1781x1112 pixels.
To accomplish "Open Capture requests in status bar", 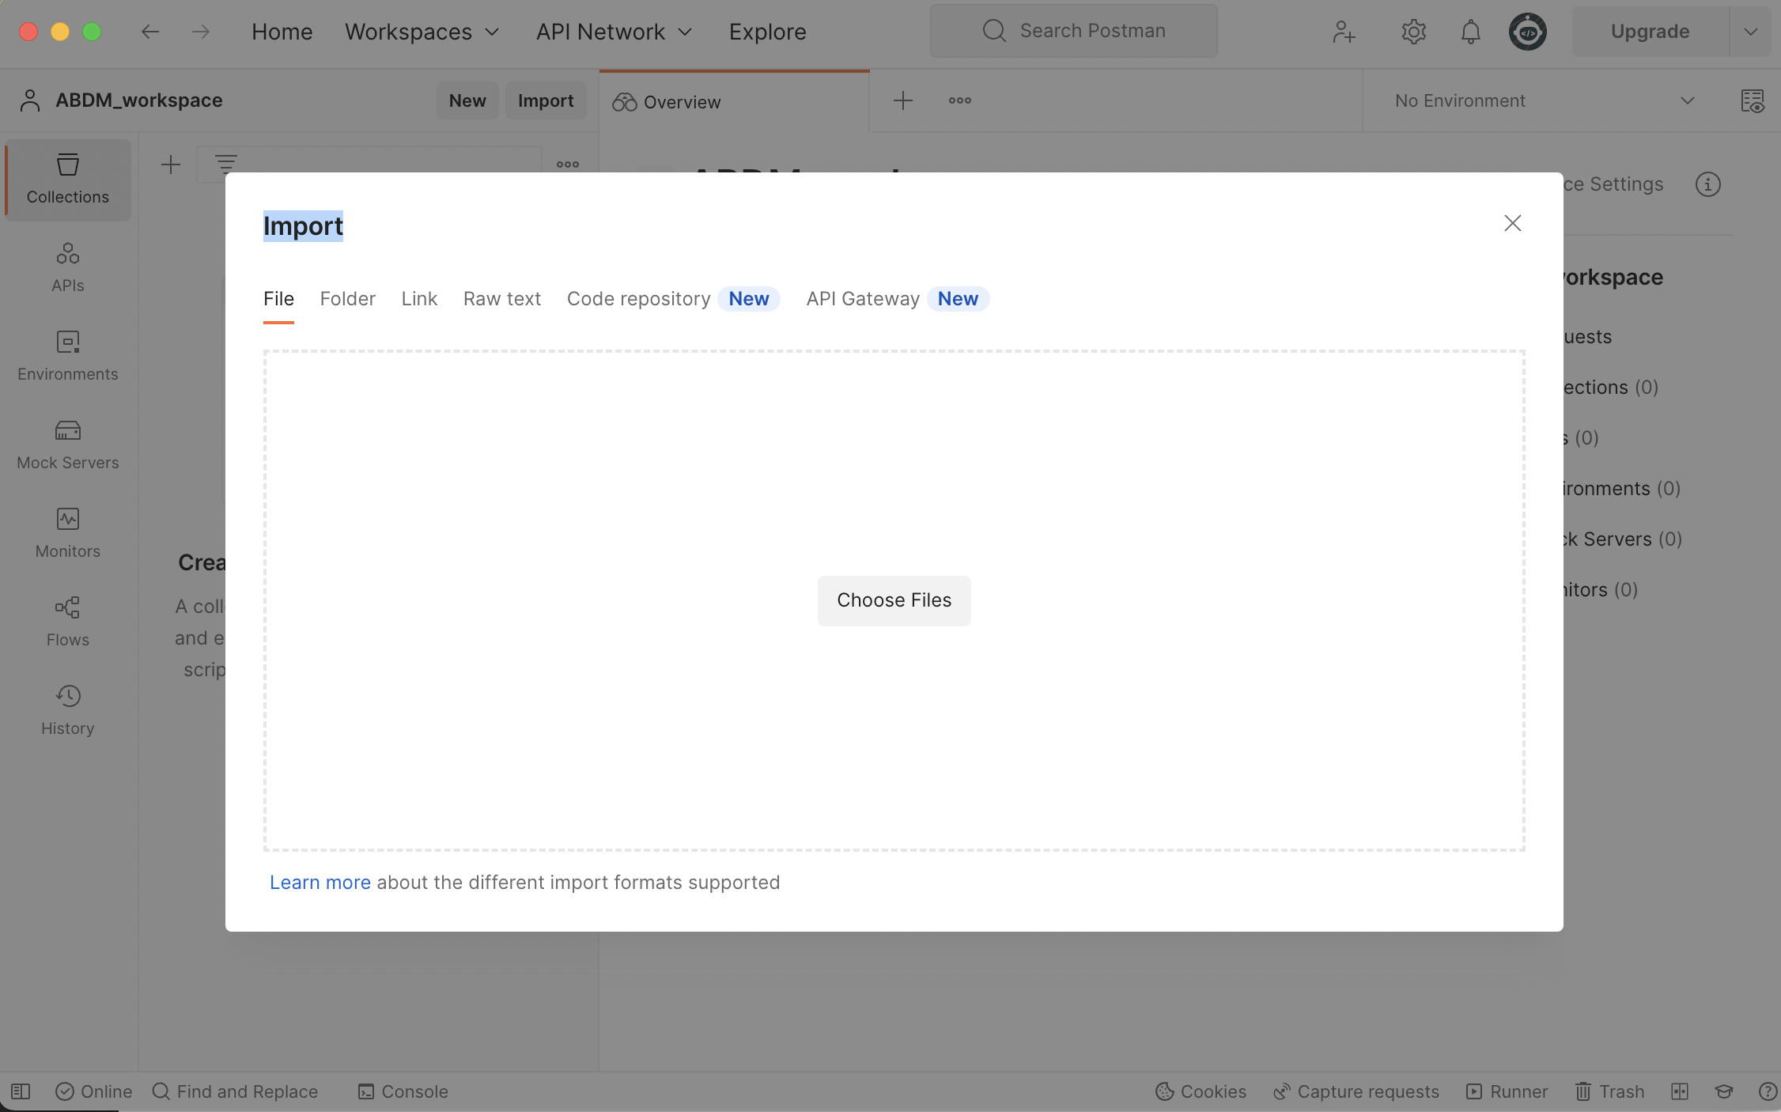I will (x=1356, y=1091).
